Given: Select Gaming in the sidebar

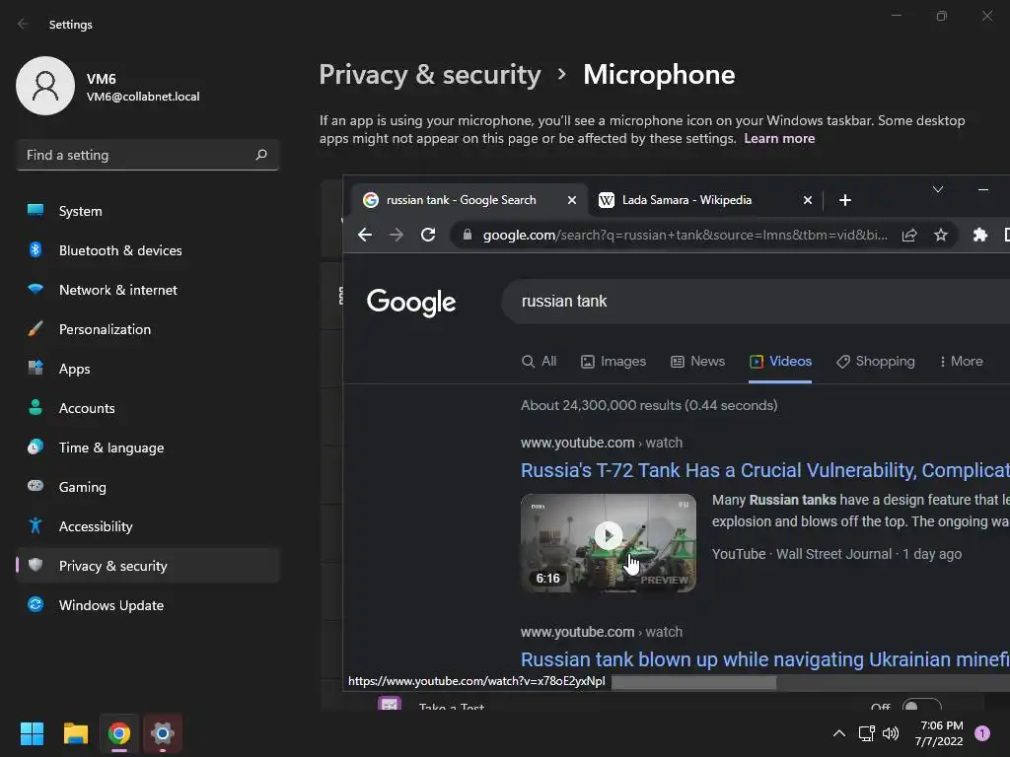Looking at the screenshot, I should 148,487.
